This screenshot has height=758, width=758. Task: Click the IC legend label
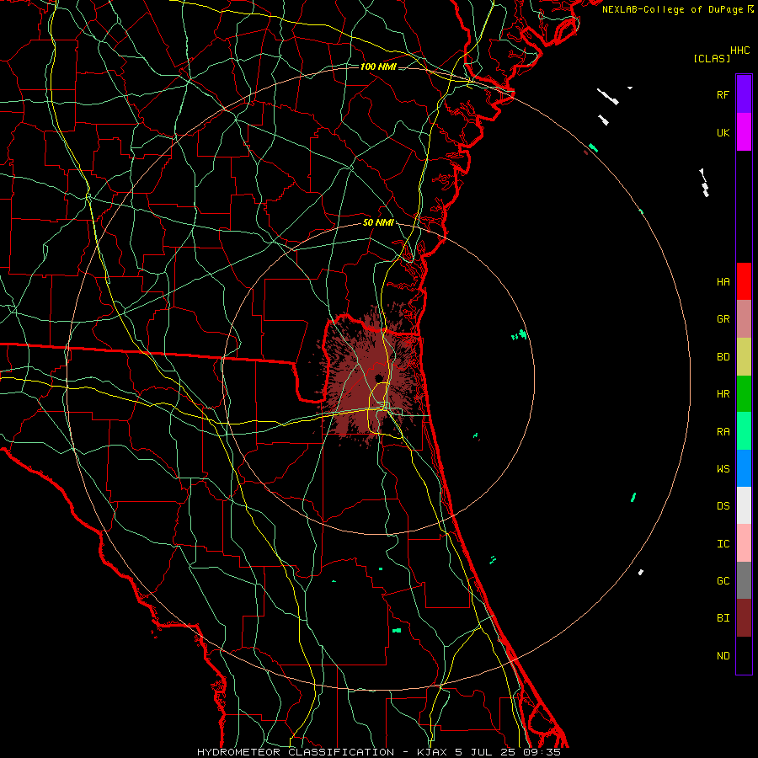723,544
